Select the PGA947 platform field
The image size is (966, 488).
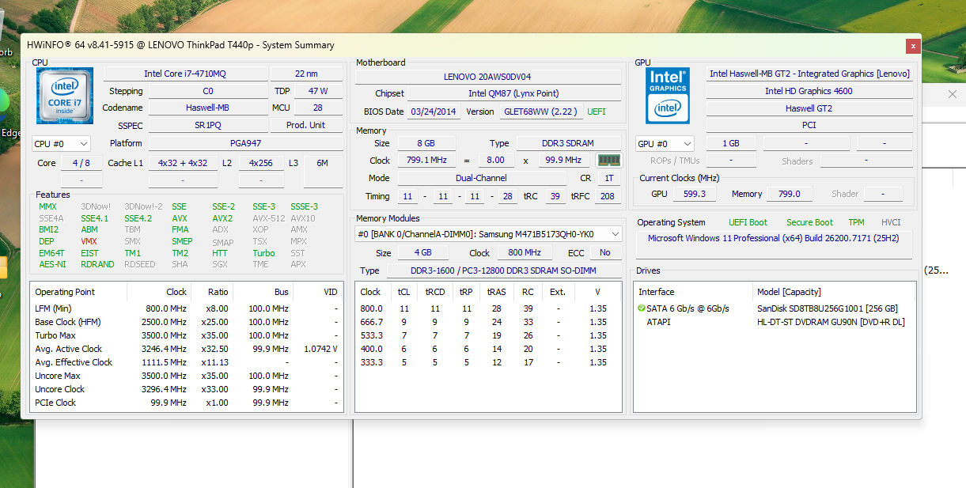245,143
